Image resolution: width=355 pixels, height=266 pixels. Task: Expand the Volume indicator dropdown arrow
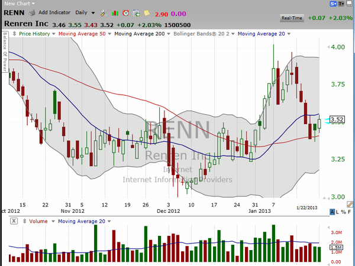tap(53, 221)
